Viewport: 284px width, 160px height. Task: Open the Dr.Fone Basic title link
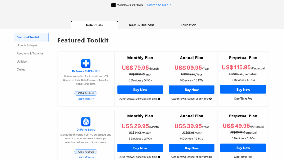pyautogui.click(x=86, y=129)
